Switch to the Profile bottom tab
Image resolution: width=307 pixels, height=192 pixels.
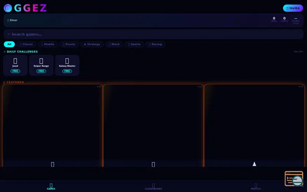(256, 187)
